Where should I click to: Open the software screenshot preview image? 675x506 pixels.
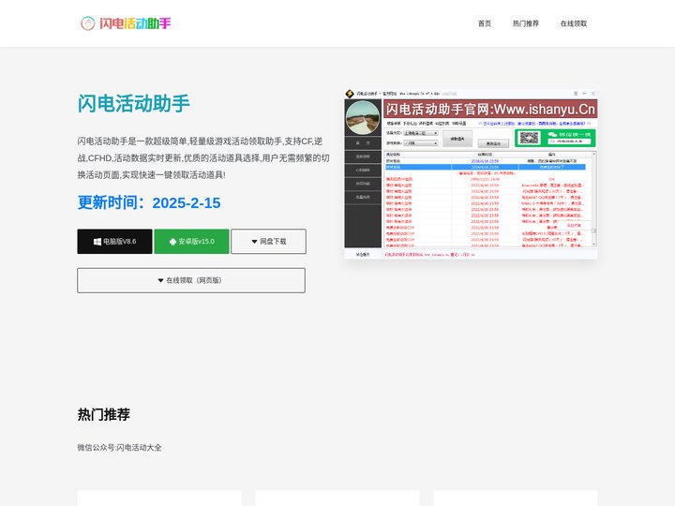(x=471, y=174)
